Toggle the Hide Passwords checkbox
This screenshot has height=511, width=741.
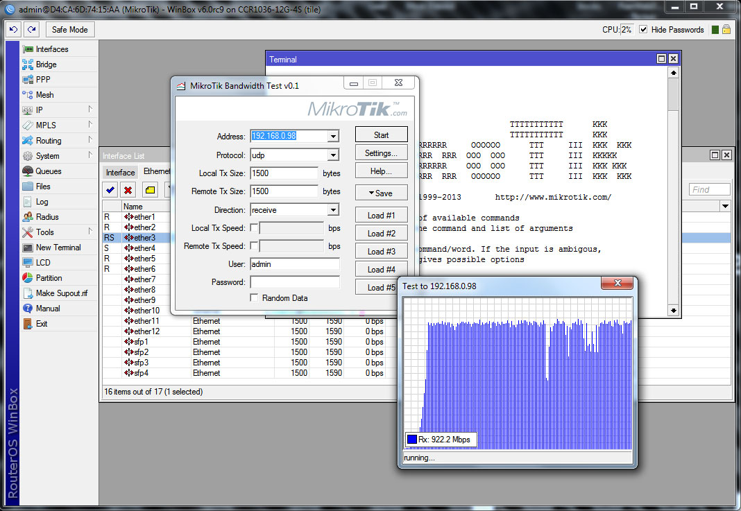click(643, 30)
